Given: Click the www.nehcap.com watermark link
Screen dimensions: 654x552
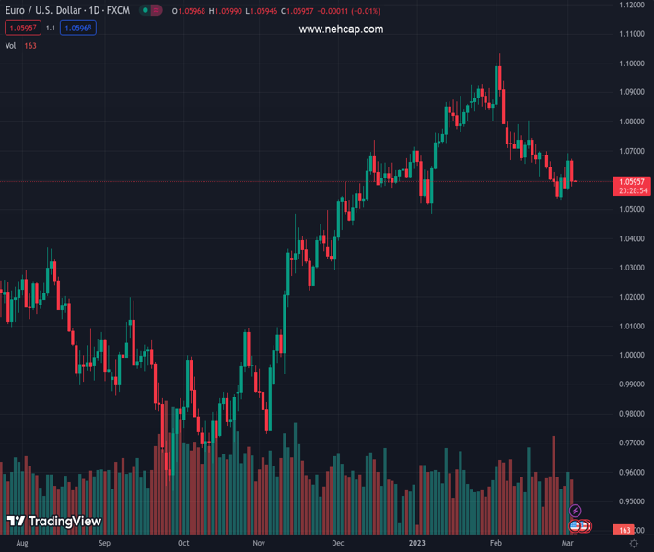Looking at the screenshot, I should tap(341, 29).
